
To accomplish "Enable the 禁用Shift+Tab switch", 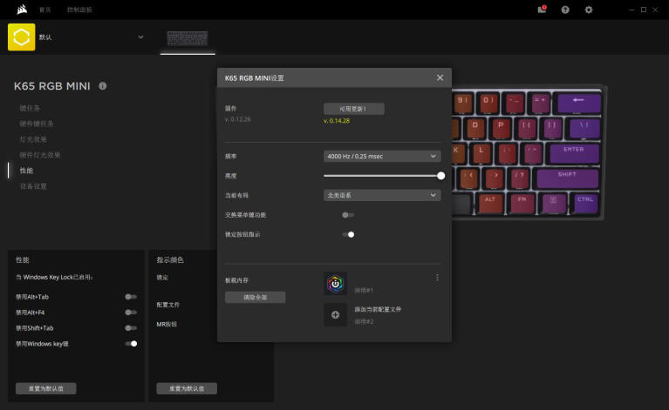I will [x=131, y=328].
